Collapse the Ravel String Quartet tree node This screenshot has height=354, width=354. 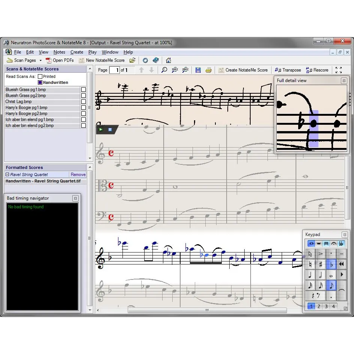7,175
